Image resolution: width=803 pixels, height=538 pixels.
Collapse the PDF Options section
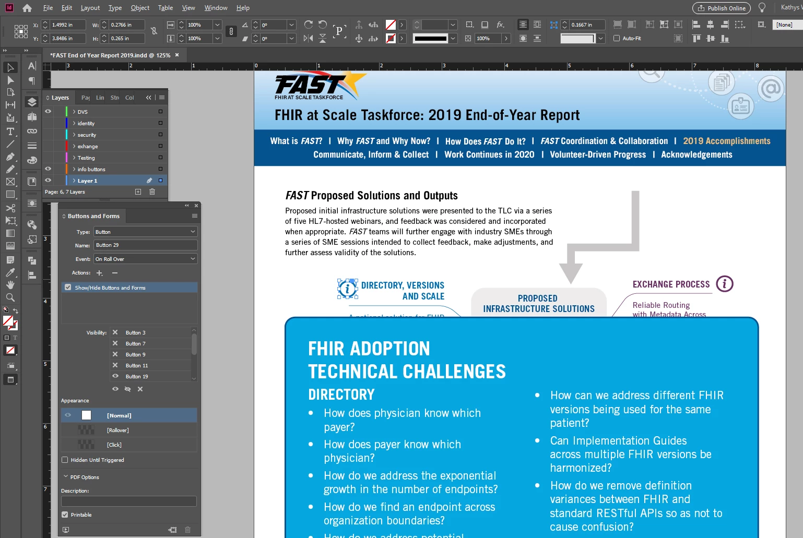[x=66, y=476]
